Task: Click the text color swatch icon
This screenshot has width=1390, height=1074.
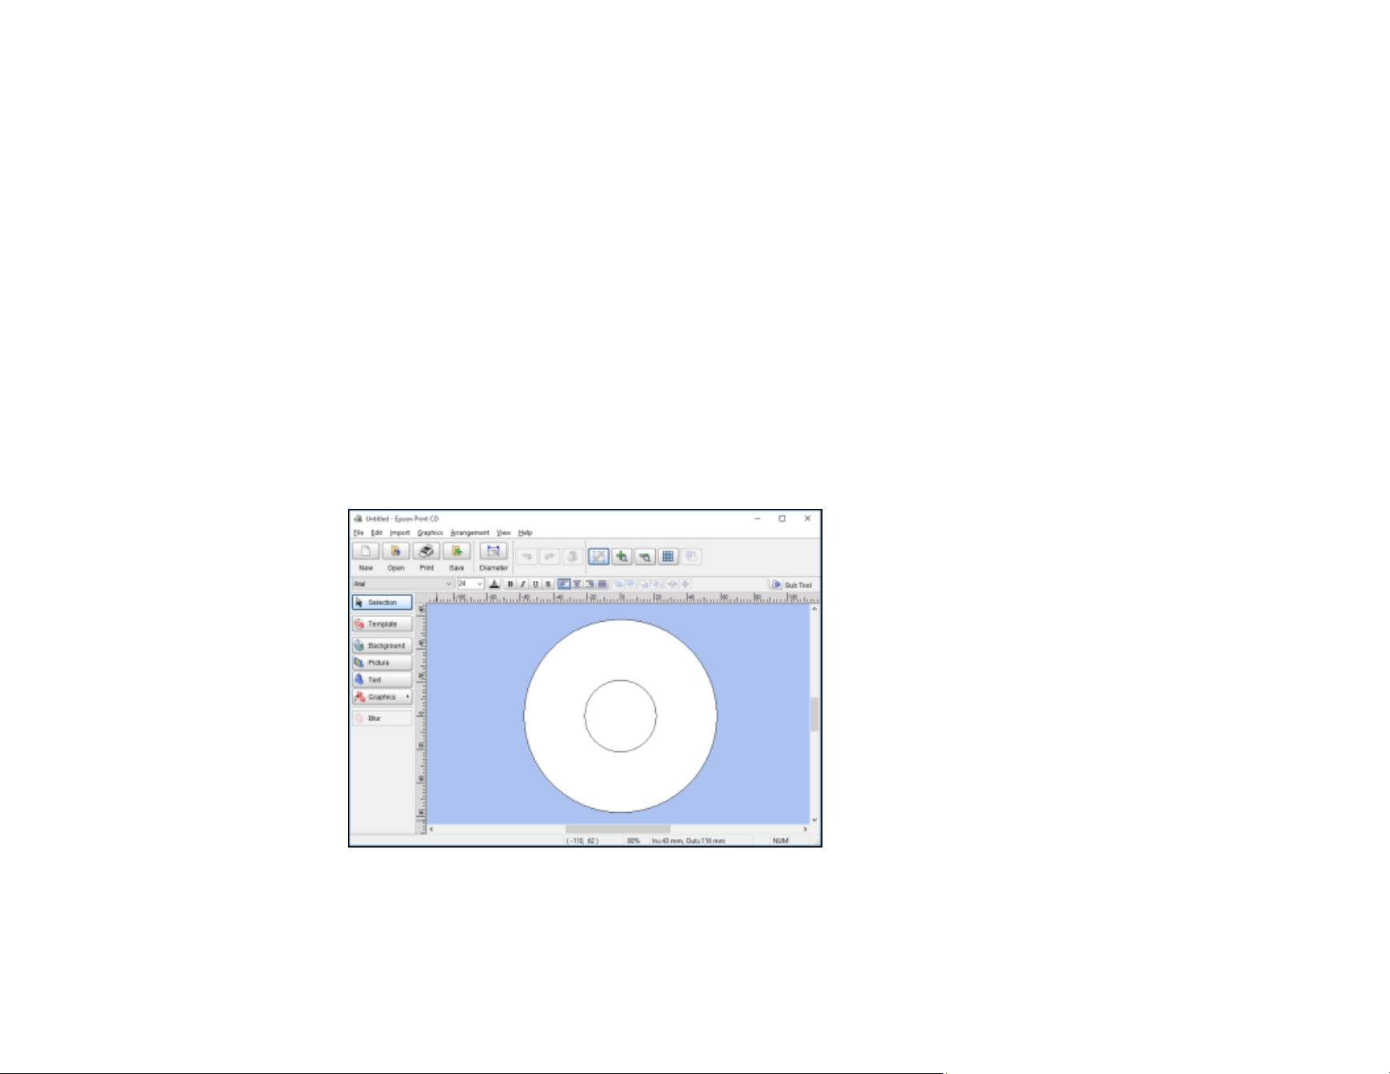Action: coord(494,584)
